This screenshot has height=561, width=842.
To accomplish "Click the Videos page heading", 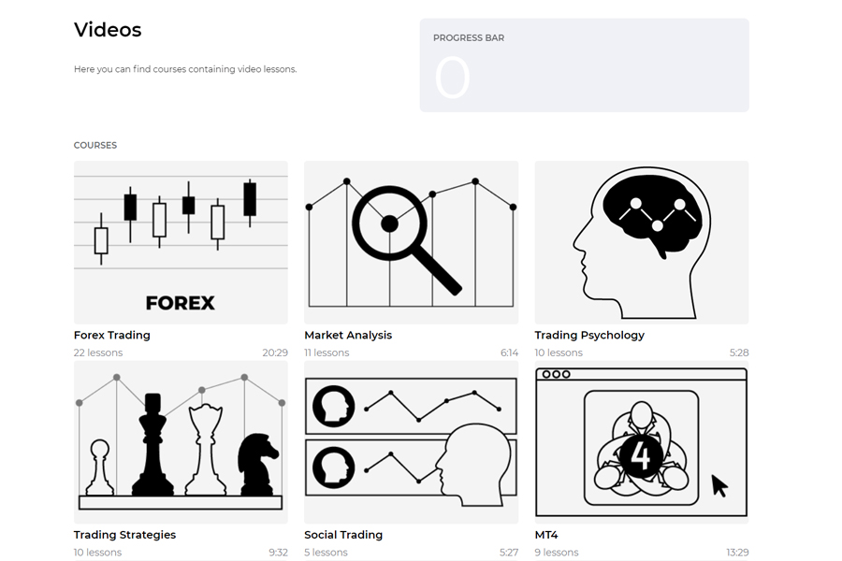I will tap(108, 30).
